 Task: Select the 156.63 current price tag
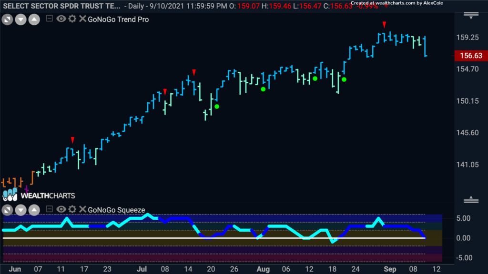pyautogui.click(x=471, y=56)
